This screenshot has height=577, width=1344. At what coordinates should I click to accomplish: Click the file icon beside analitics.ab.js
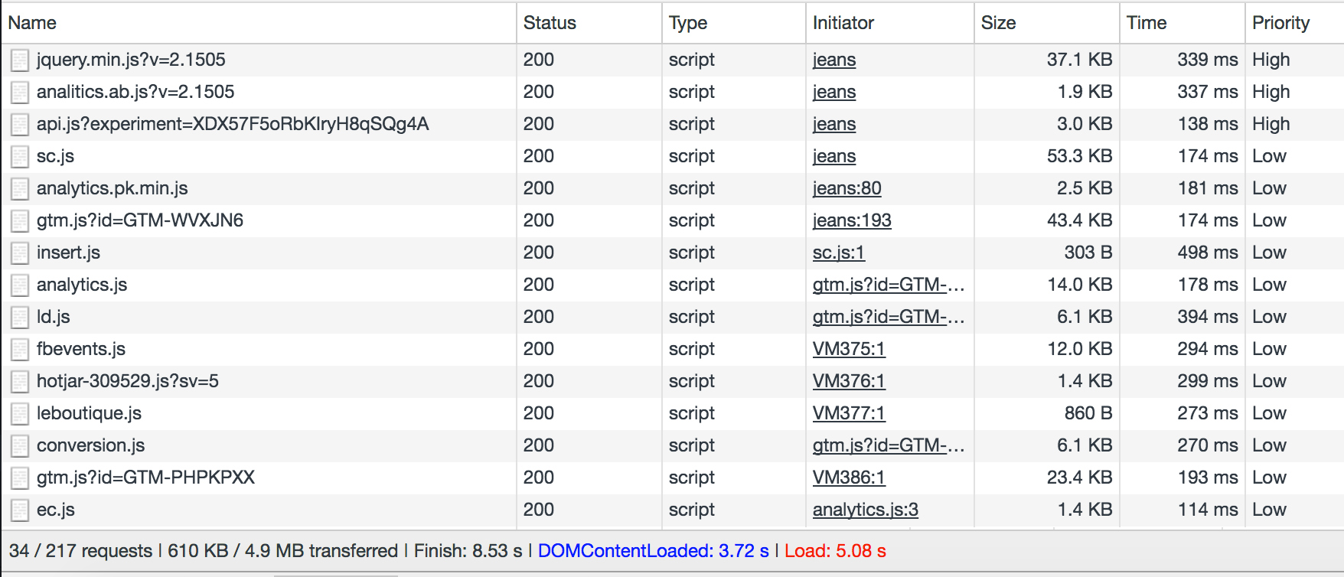(20, 93)
